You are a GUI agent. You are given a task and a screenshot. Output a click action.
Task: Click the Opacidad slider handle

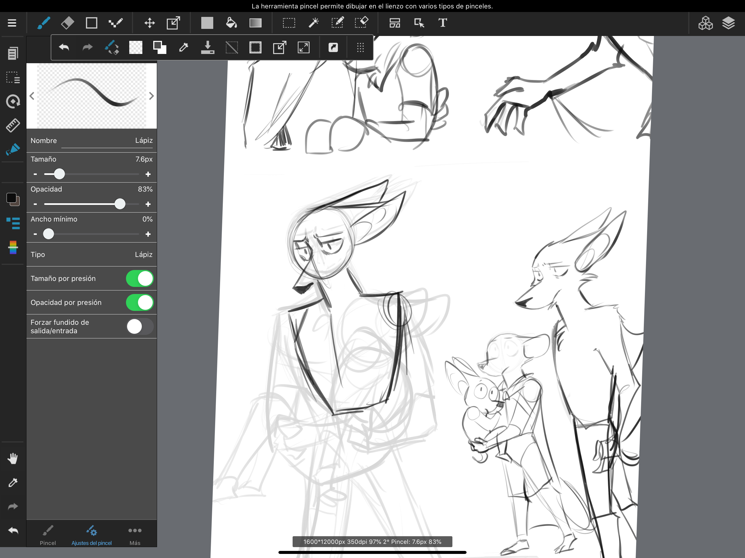click(120, 204)
